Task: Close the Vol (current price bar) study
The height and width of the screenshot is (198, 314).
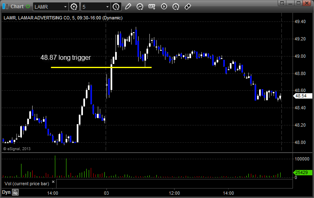Action: pyautogui.click(x=53, y=181)
